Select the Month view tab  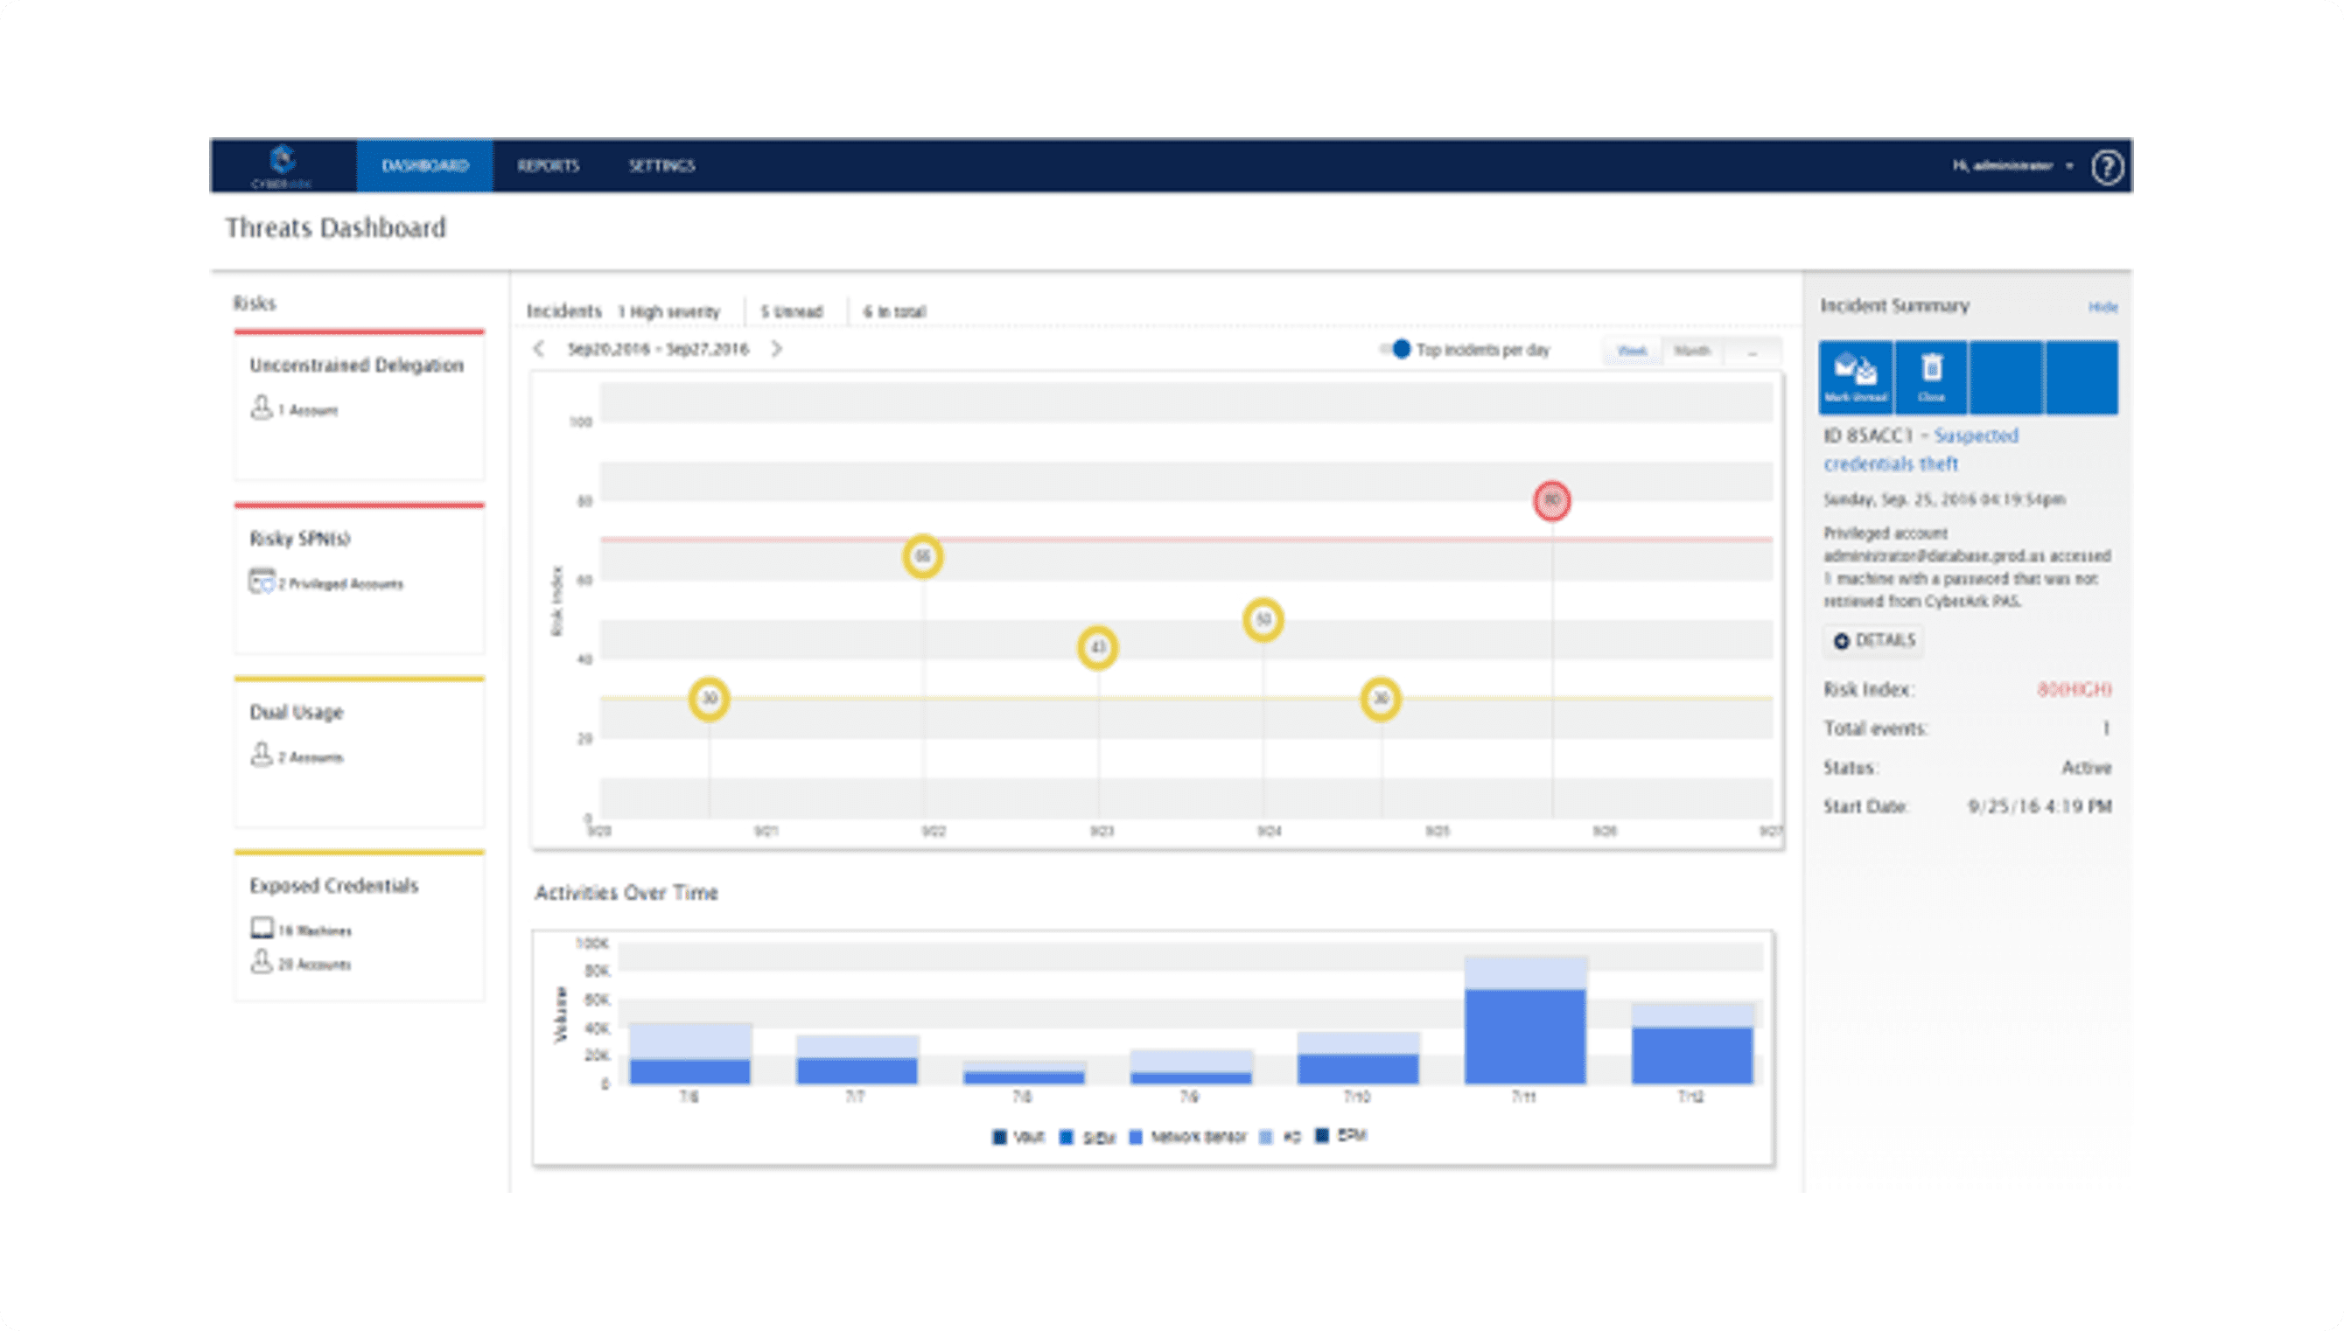(1692, 351)
